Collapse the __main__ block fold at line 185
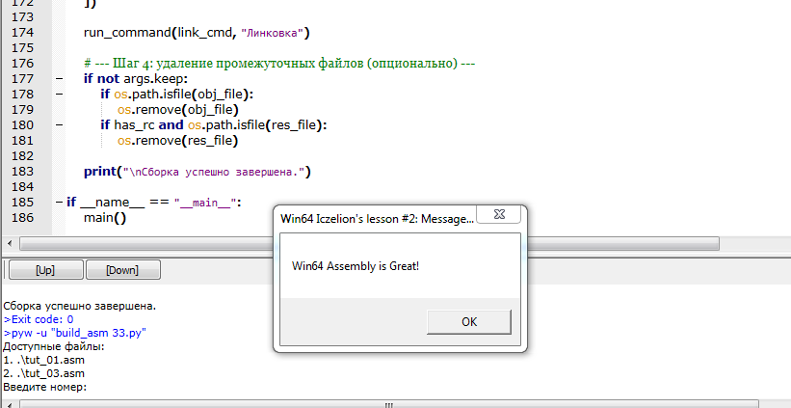791x408 pixels. [60, 203]
